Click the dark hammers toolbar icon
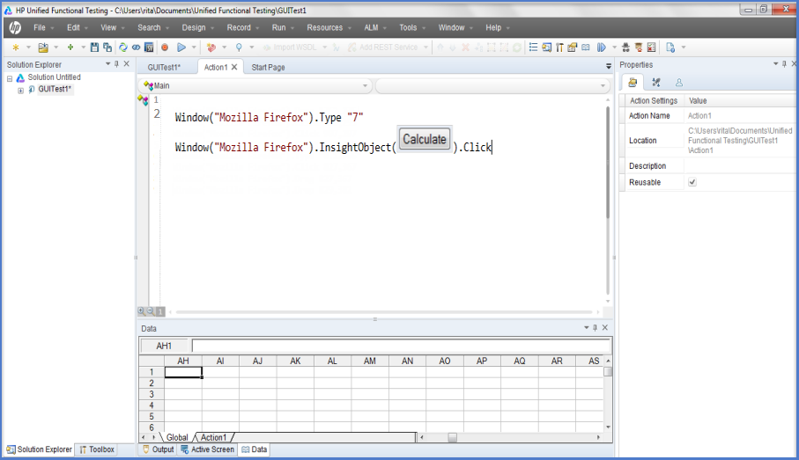This screenshot has height=460, width=799. tap(559, 47)
